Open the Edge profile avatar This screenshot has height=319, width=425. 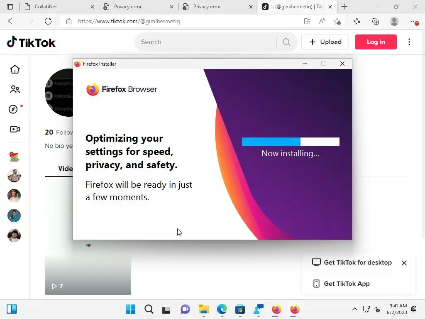tap(394, 21)
